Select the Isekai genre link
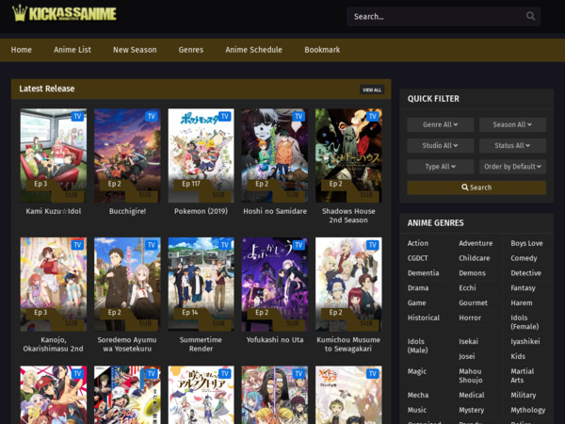The image size is (565, 424). click(468, 342)
